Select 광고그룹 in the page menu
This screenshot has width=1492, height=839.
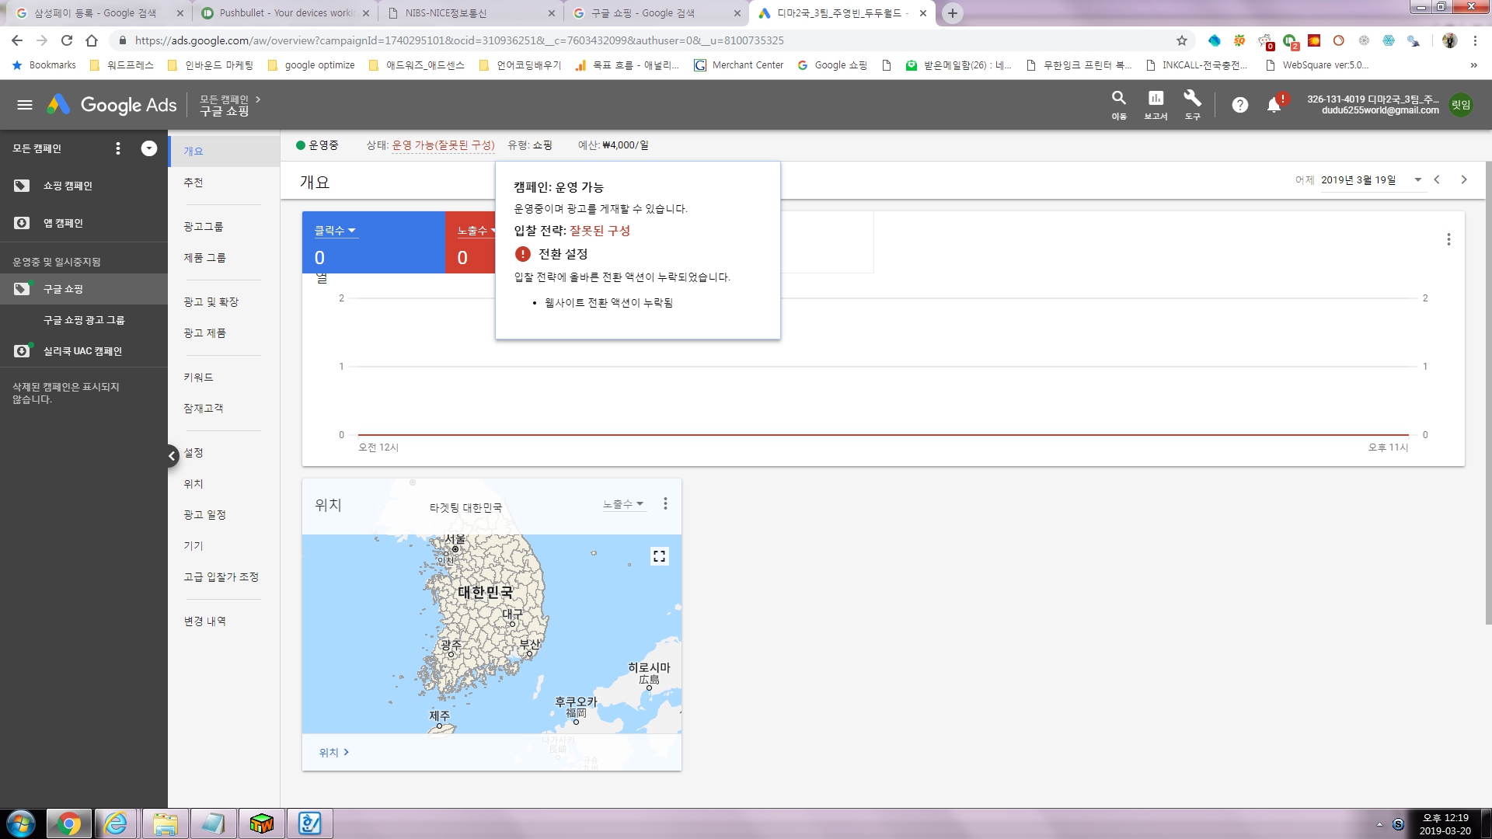(204, 226)
